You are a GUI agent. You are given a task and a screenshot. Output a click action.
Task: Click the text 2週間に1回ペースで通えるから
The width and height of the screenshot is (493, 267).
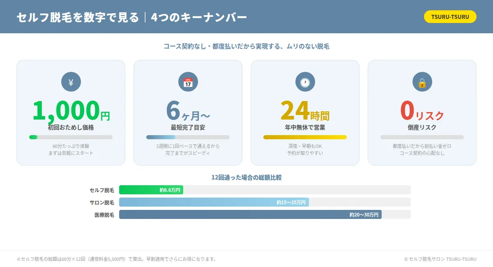click(x=188, y=146)
